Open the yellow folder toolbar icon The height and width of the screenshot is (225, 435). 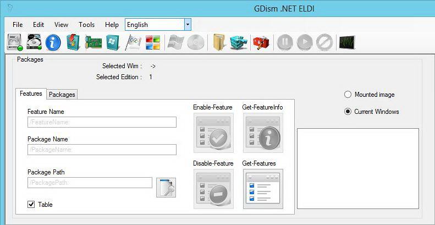(219, 43)
